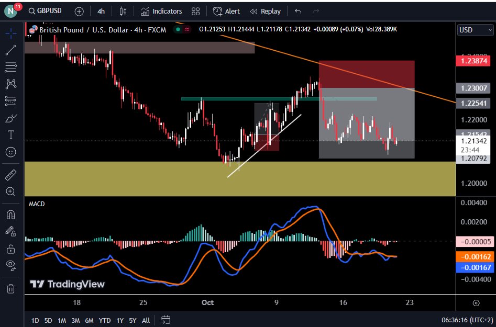This screenshot has width=496, height=327.
Task: Click histogram value -0.00005 label
Action: tap(476, 242)
